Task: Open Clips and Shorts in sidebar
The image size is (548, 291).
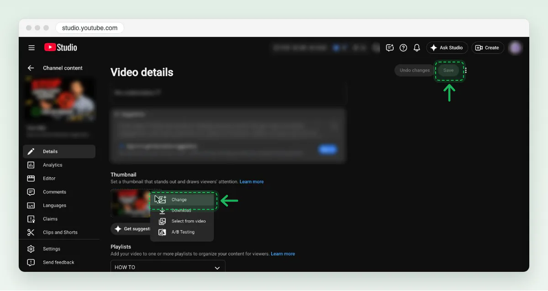Action: [59, 232]
